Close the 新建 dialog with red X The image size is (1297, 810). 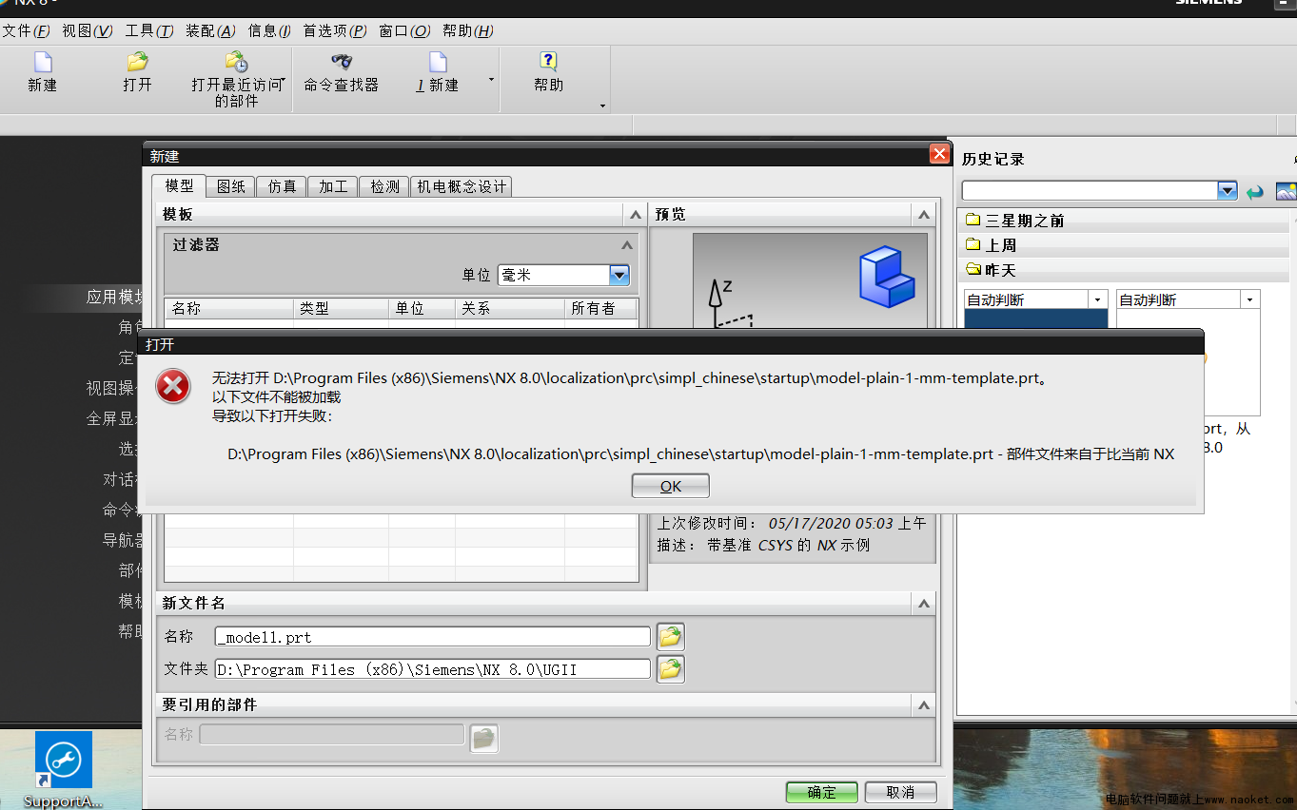click(x=939, y=154)
